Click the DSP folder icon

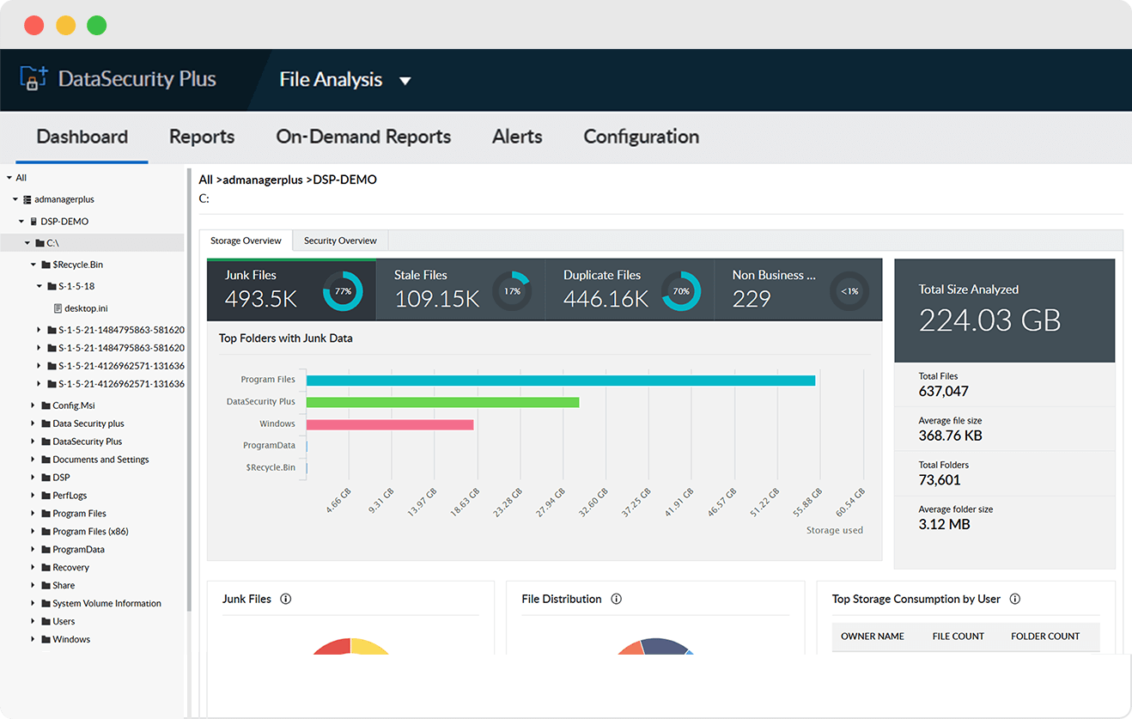click(x=46, y=478)
